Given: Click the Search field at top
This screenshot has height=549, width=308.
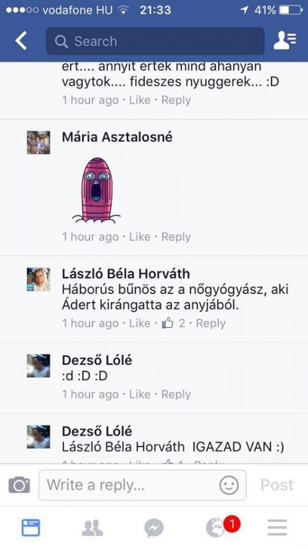Looking at the screenshot, I should 155,41.
